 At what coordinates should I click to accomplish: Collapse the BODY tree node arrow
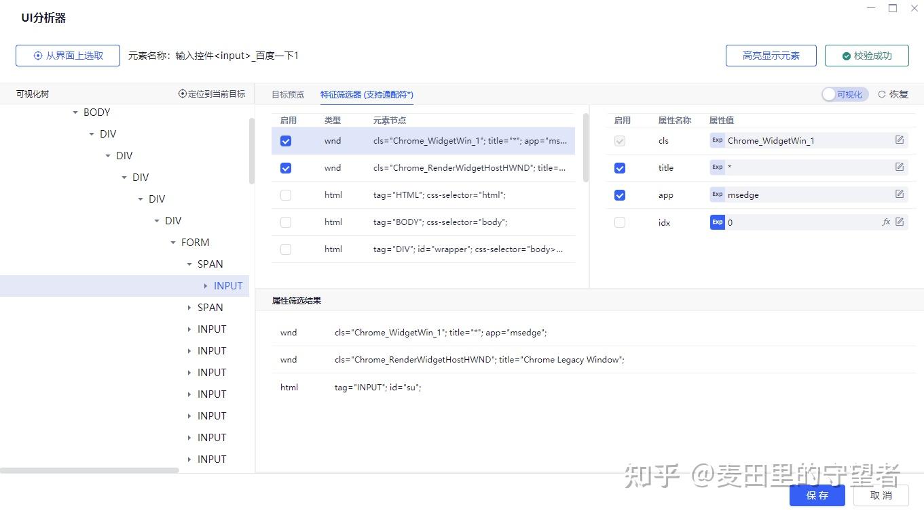pyautogui.click(x=75, y=112)
